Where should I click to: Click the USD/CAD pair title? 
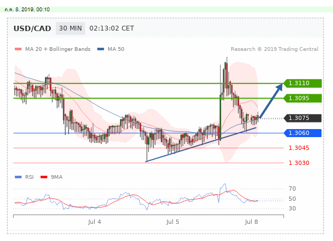32,28
